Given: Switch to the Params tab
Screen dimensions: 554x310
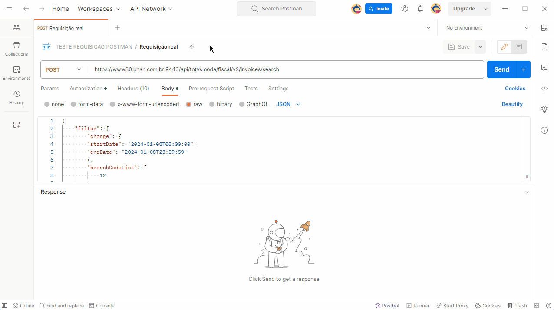Looking at the screenshot, I should pyautogui.click(x=50, y=89).
